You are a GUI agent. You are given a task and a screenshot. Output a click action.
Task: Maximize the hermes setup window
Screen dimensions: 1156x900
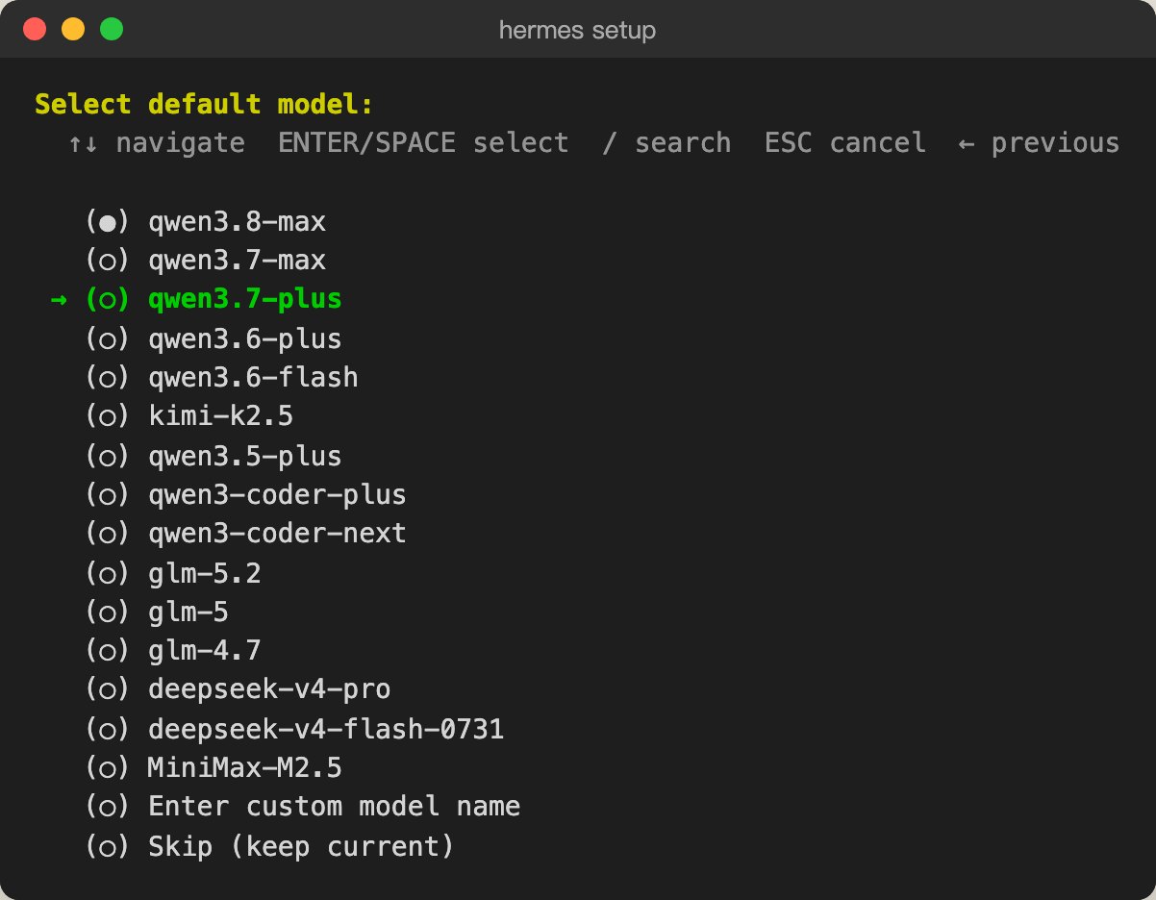(112, 29)
